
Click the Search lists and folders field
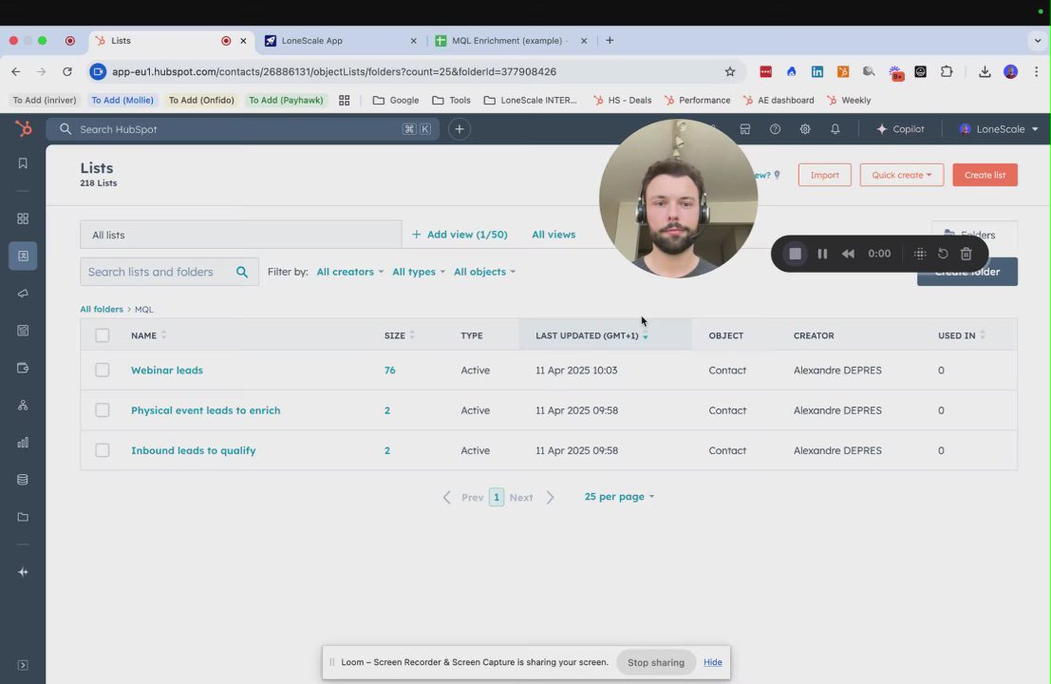click(x=169, y=272)
